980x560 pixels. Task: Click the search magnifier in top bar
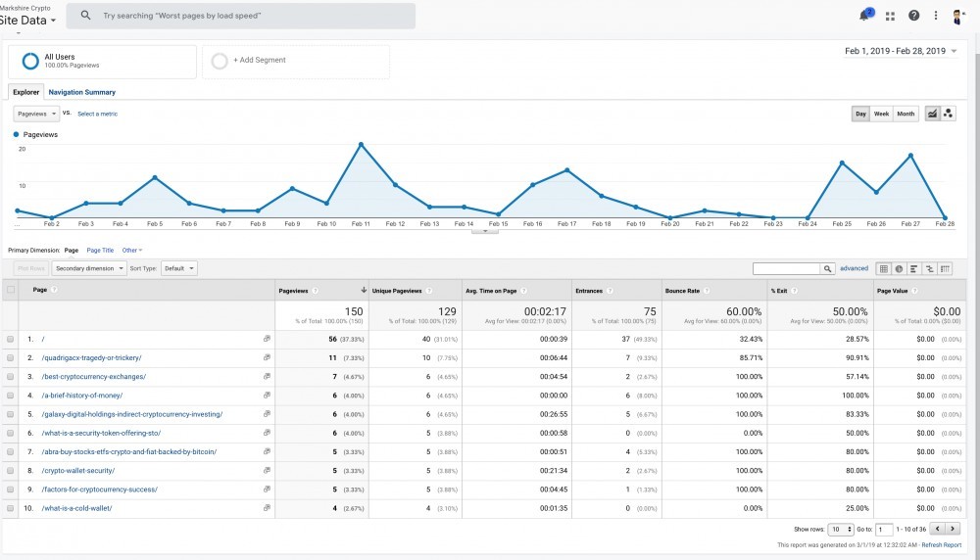click(85, 15)
